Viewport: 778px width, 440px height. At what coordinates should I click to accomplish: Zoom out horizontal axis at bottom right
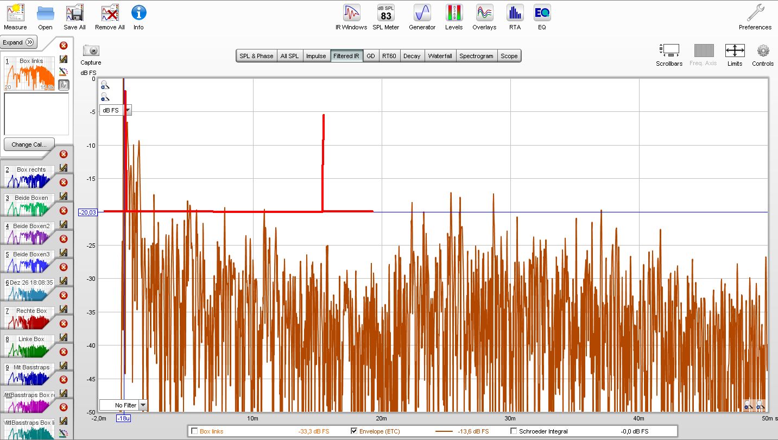[748, 405]
